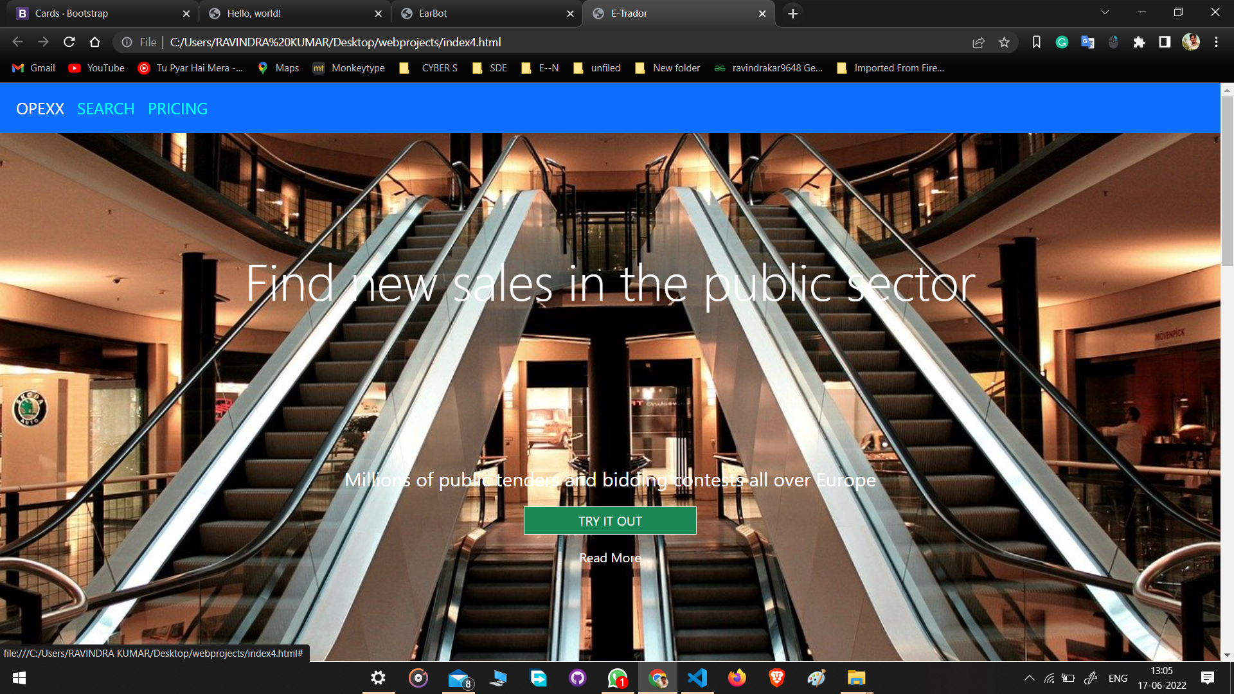
Task: Open Chrome's three-dot menu
Action: coord(1216,42)
